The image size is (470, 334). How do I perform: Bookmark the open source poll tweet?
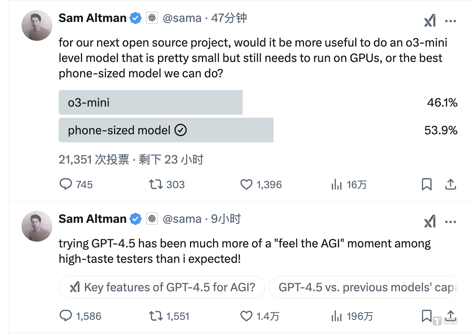(426, 185)
